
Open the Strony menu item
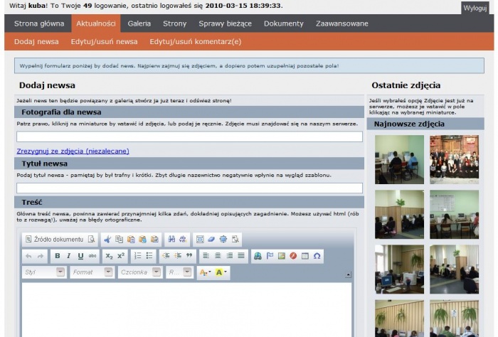(x=175, y=23)
